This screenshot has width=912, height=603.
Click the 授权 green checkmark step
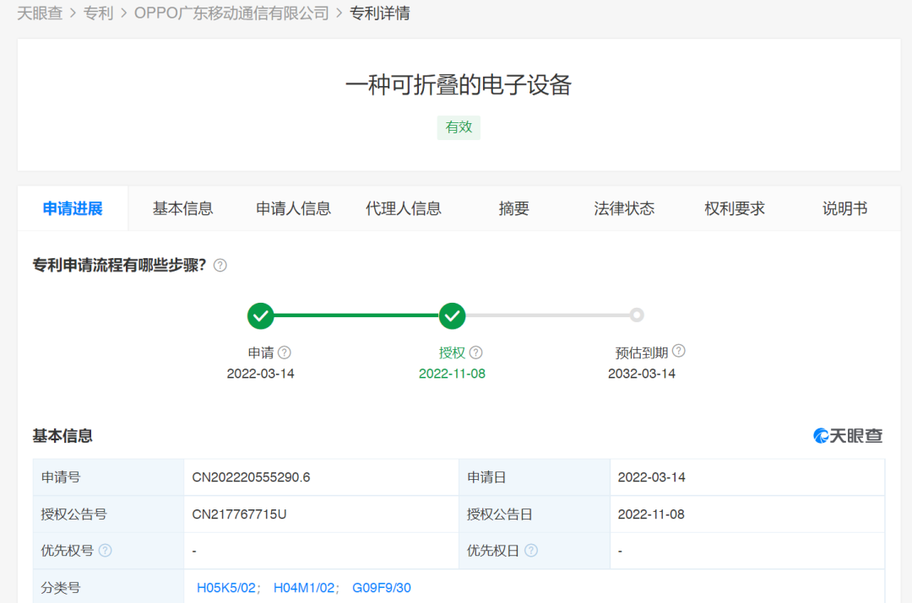452,315
